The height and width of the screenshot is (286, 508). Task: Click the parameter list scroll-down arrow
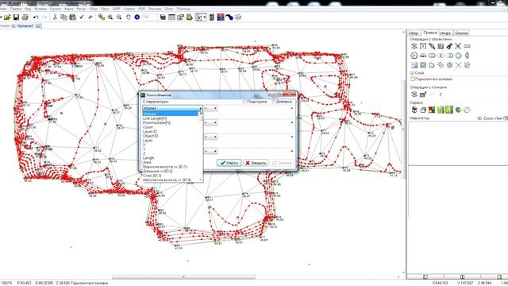(201, 180)
